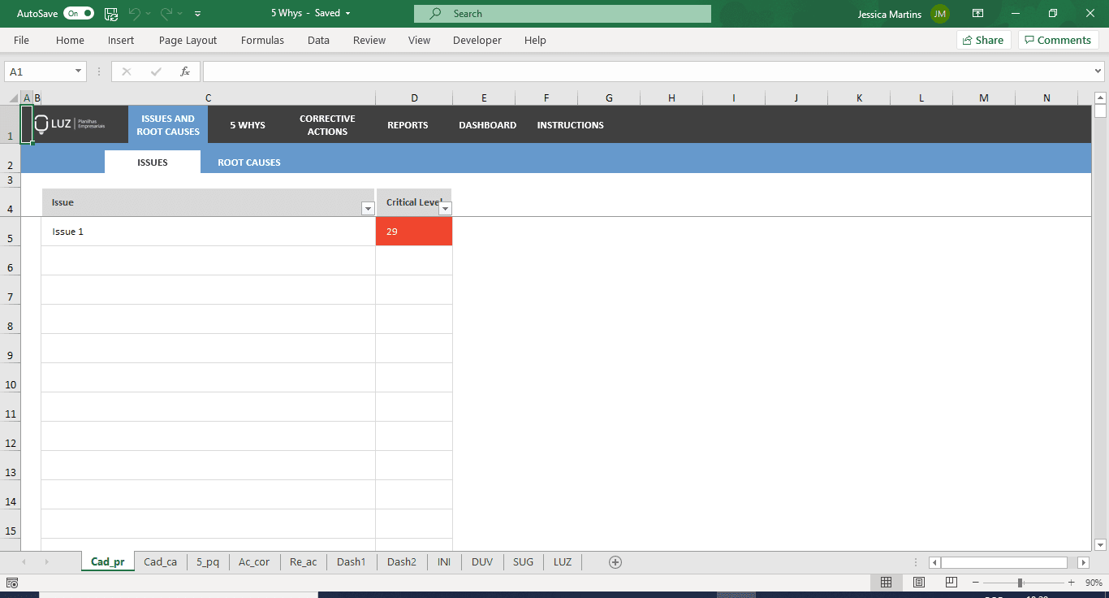Open the ROOT CAUSES section tab
This screenshot has height=598, width=1109.
248,162
